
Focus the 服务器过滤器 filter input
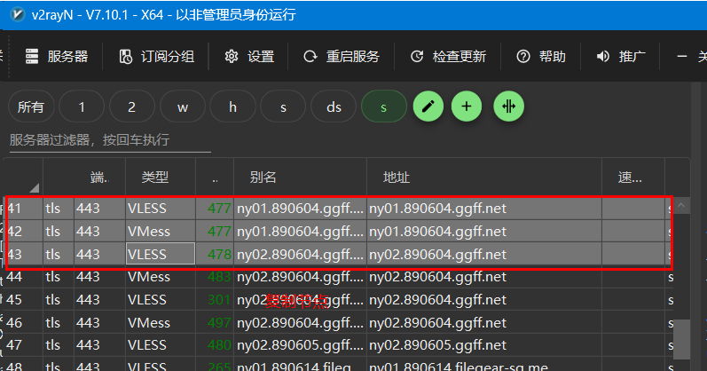pyautogui.click(x=110, y=140)
